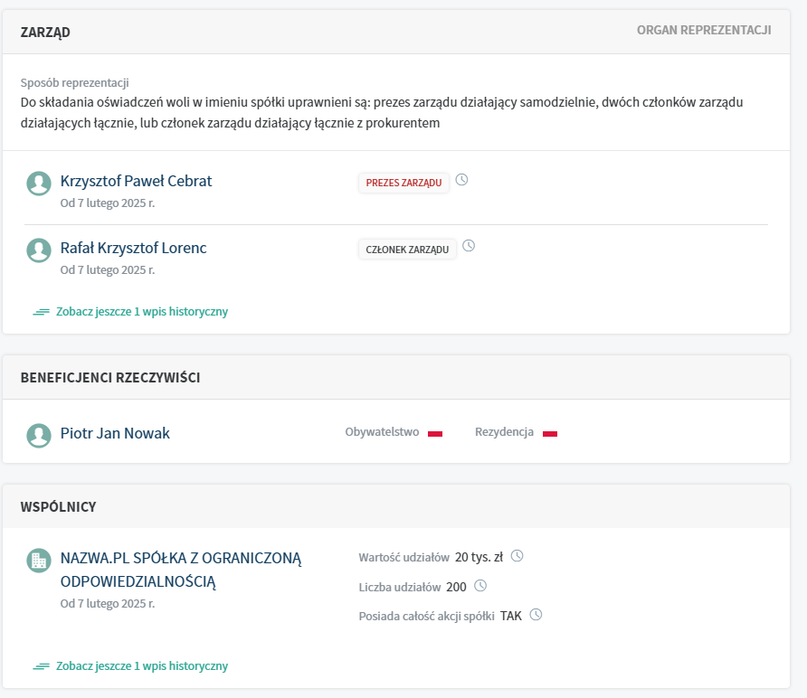Click the Prezes Zarządu red badge

403,183
